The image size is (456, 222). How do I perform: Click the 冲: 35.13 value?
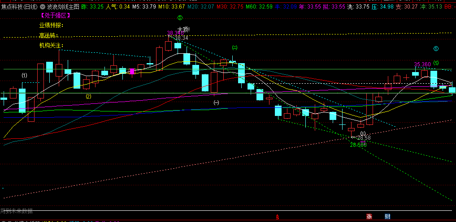click(431, 6)
